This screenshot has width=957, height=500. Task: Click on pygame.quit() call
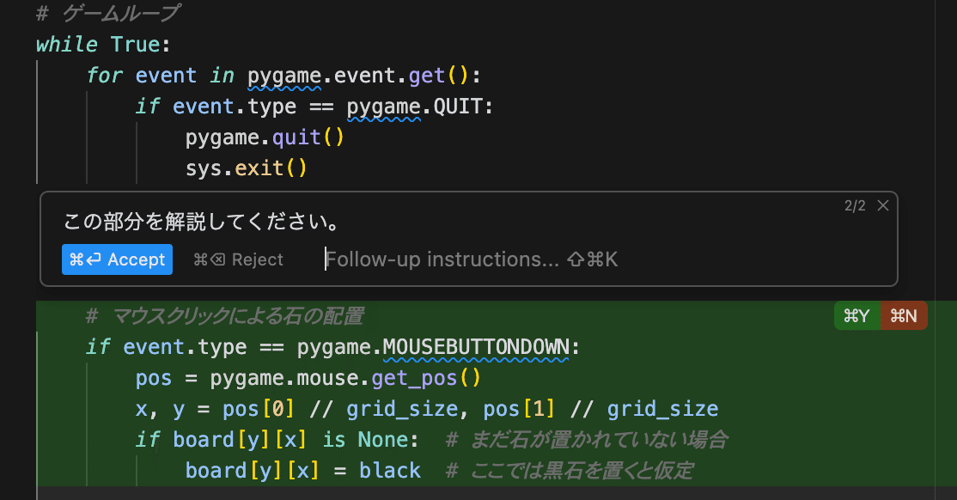(265, 137)
